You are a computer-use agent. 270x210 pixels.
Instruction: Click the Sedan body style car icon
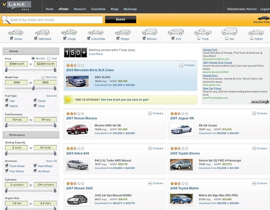16,32
